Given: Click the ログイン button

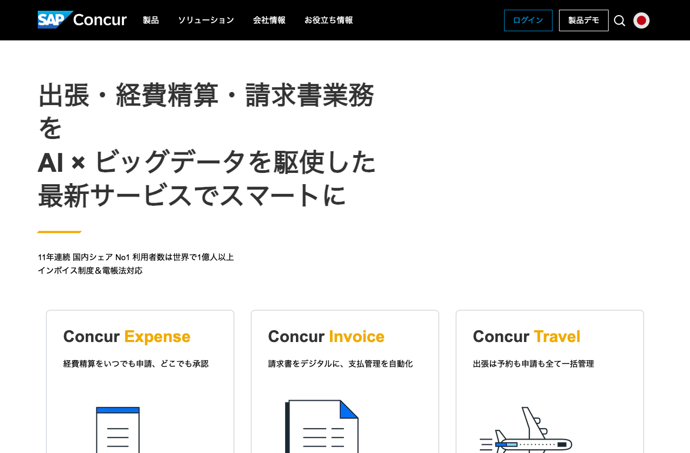Looking at the screenshot, I should coord(528,20).
